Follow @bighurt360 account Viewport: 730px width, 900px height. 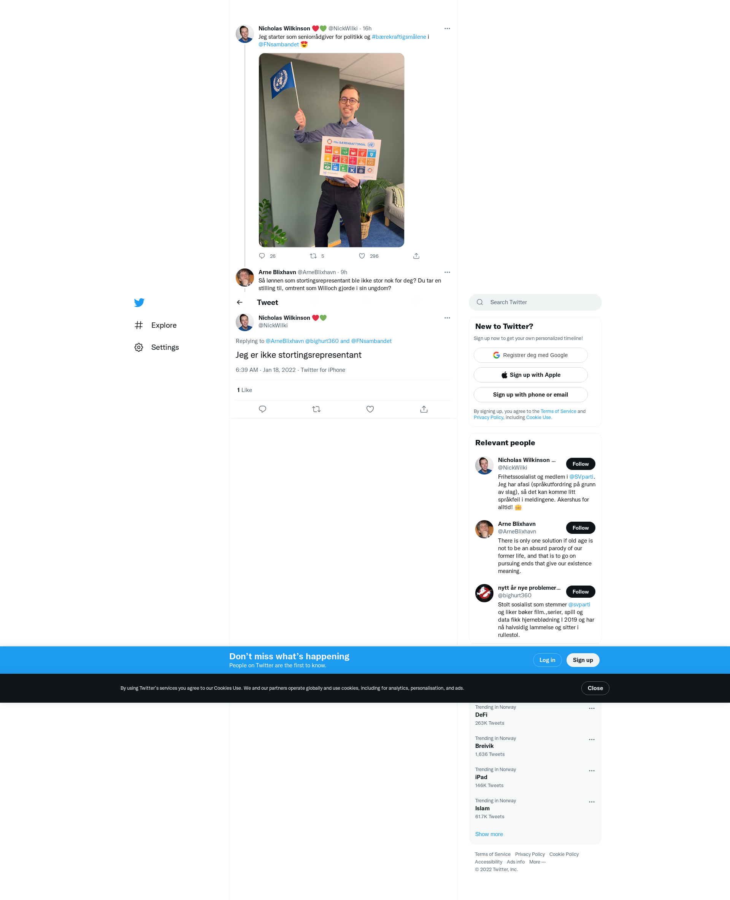(580, 592)
